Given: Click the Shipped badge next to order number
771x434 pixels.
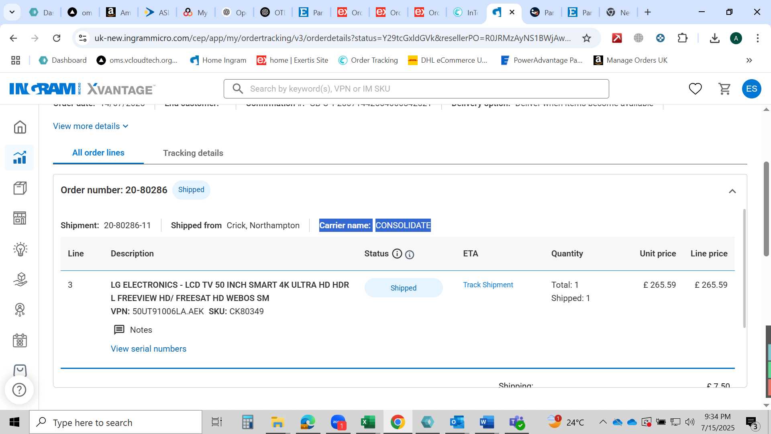Looking at the screenshot, I should [x=191, y=190].
